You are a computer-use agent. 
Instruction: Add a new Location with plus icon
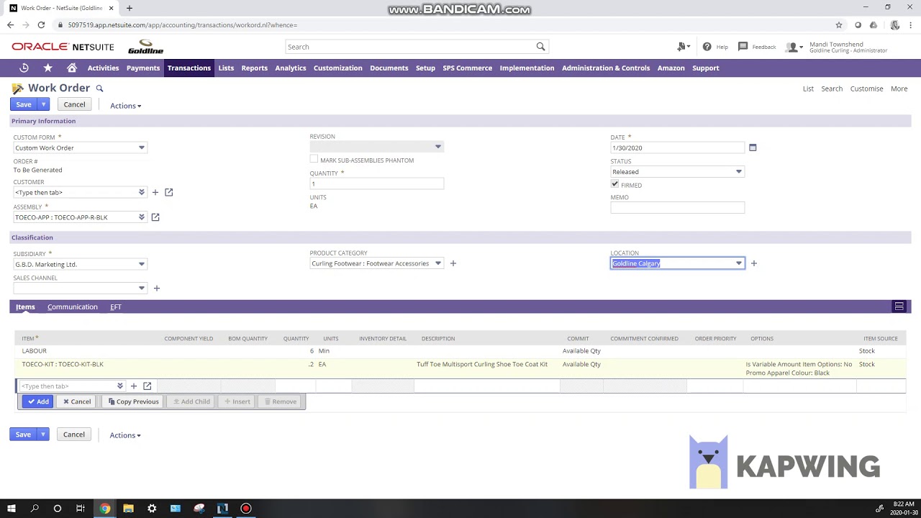click(x=754, y=263)
